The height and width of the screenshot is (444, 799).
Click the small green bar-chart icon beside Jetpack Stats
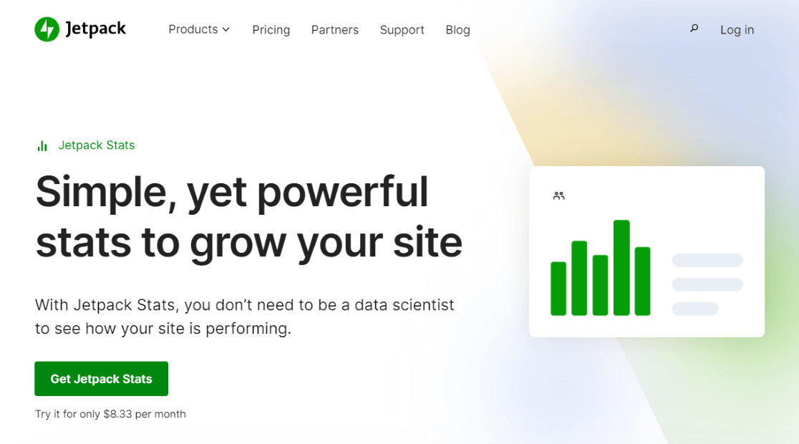click(x=42, y=145)
